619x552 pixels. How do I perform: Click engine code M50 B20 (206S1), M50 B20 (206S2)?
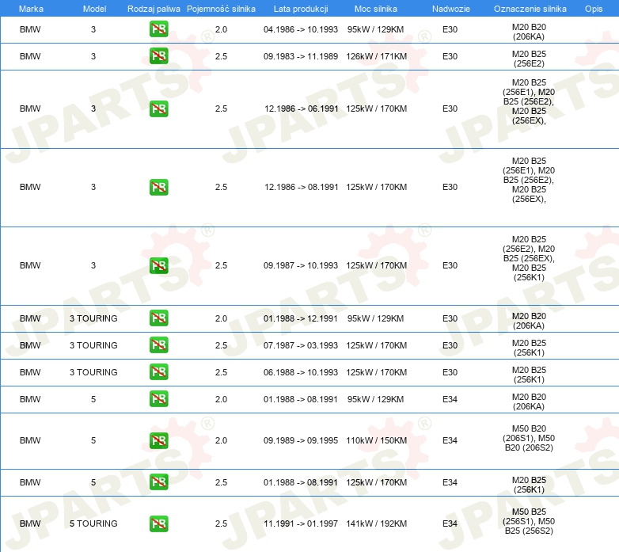click(529, 438)
